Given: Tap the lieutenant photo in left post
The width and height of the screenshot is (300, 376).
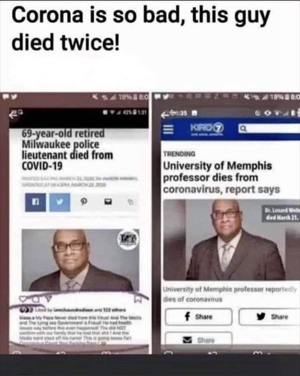Looking at the screenshot, I should [x=81, y=260].
